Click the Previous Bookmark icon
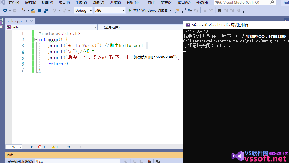This screenshot has width=289, height=163. coord(226,11)
